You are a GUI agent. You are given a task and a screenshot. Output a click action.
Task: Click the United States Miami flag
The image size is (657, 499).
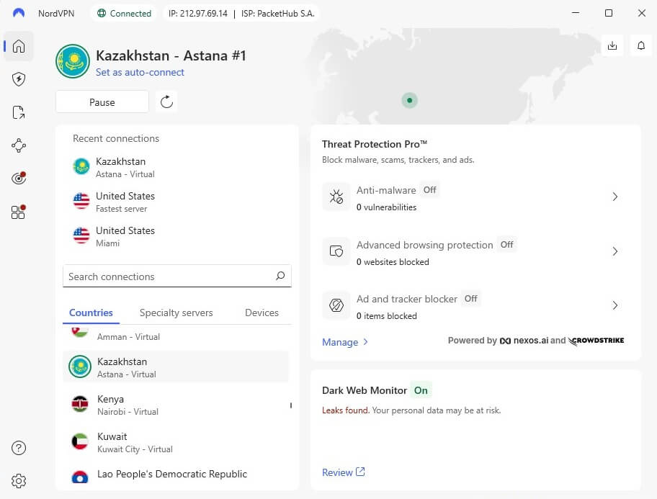[x=81, y=235]
